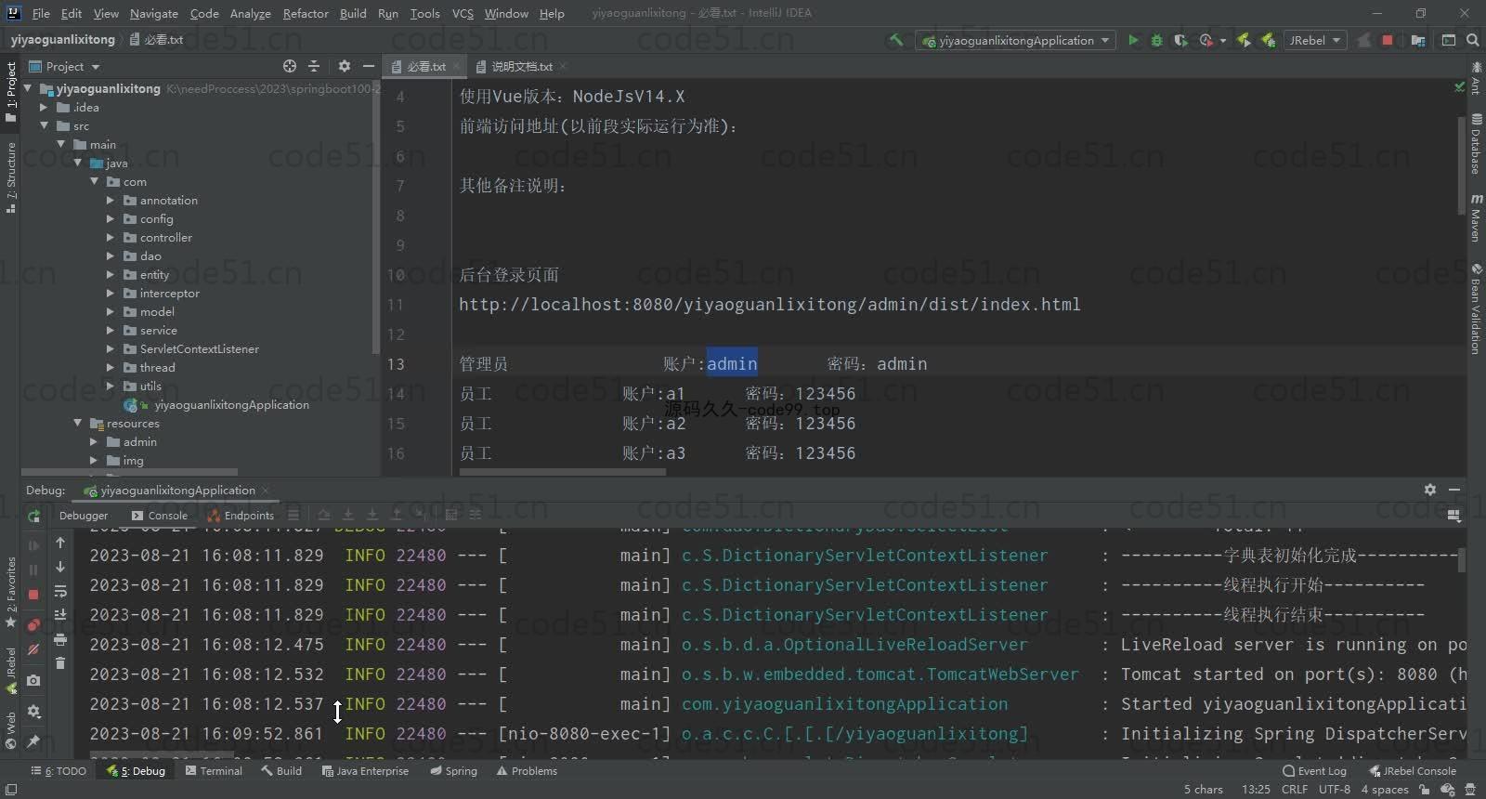The height and width of the screenshot is (799, 1486).
Task: Open Project Structure icon in toolbar
Action: coord(1417,40)
